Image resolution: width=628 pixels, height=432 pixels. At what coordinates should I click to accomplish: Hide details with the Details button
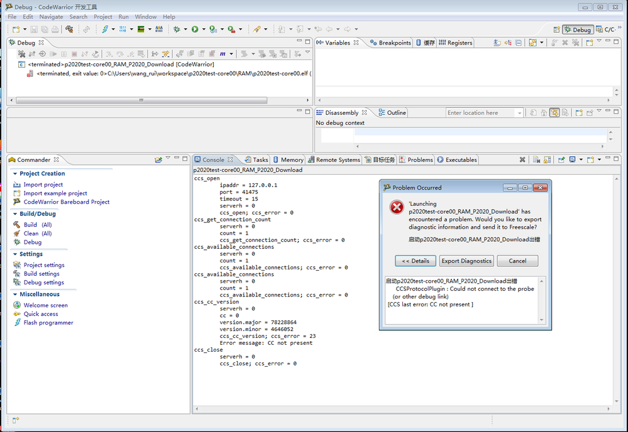pyautogui.click(x=416, y=261)
